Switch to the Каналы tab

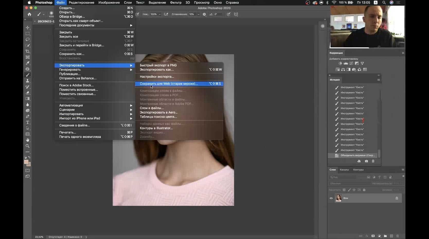pos(344,170)
